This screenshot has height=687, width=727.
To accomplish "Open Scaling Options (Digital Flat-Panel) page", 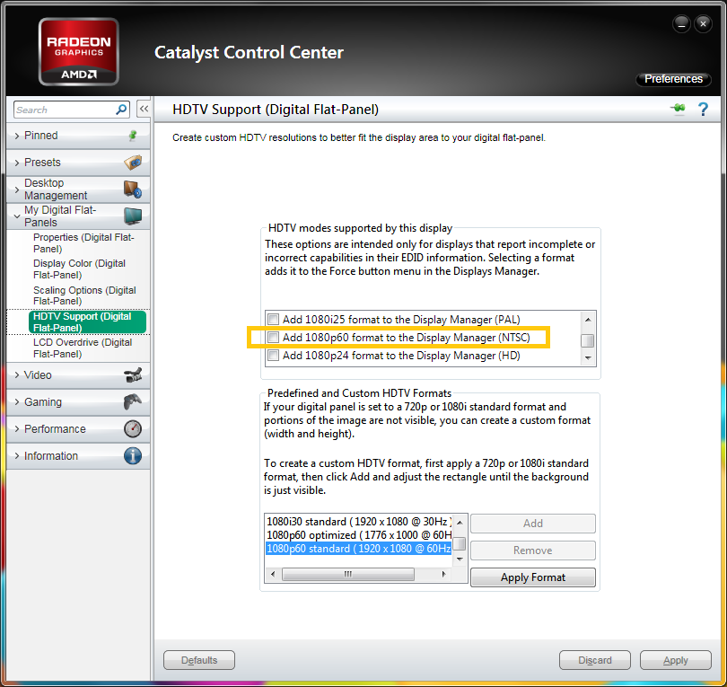I will click(x=84, y=295).
